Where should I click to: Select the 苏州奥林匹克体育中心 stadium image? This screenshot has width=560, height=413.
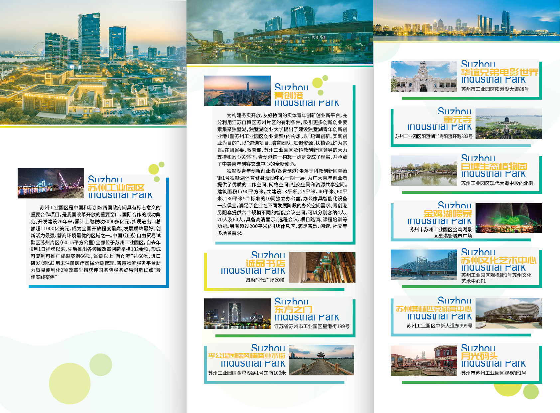[x=508, y=313]
